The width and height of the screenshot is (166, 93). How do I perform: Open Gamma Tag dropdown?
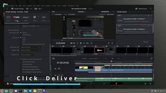coord(30,50)
